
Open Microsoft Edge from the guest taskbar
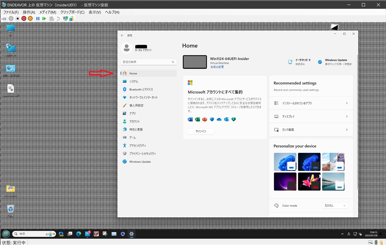pyautogui.click(x=79, y=234)
